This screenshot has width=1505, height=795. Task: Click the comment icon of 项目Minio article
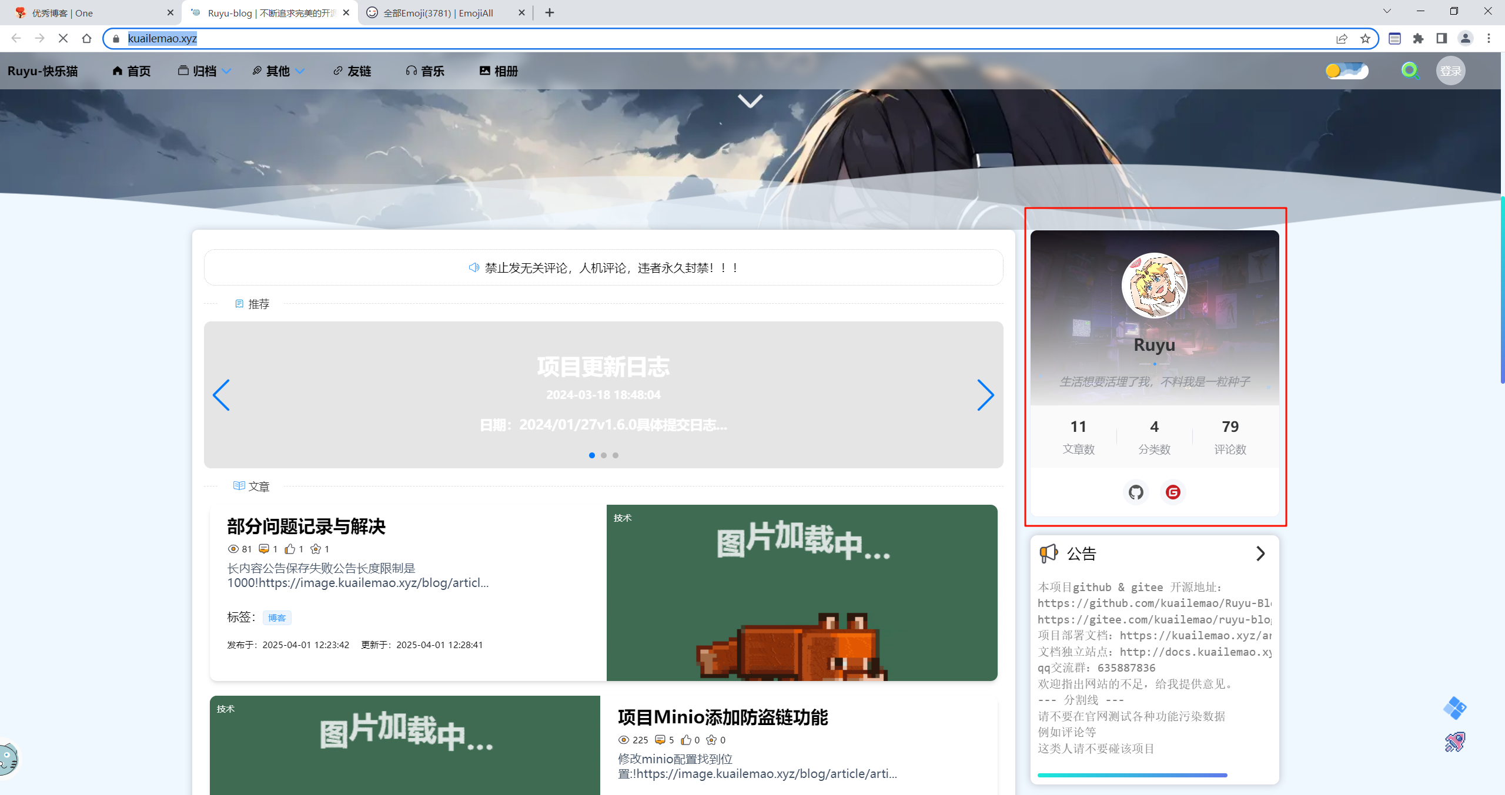660,740
